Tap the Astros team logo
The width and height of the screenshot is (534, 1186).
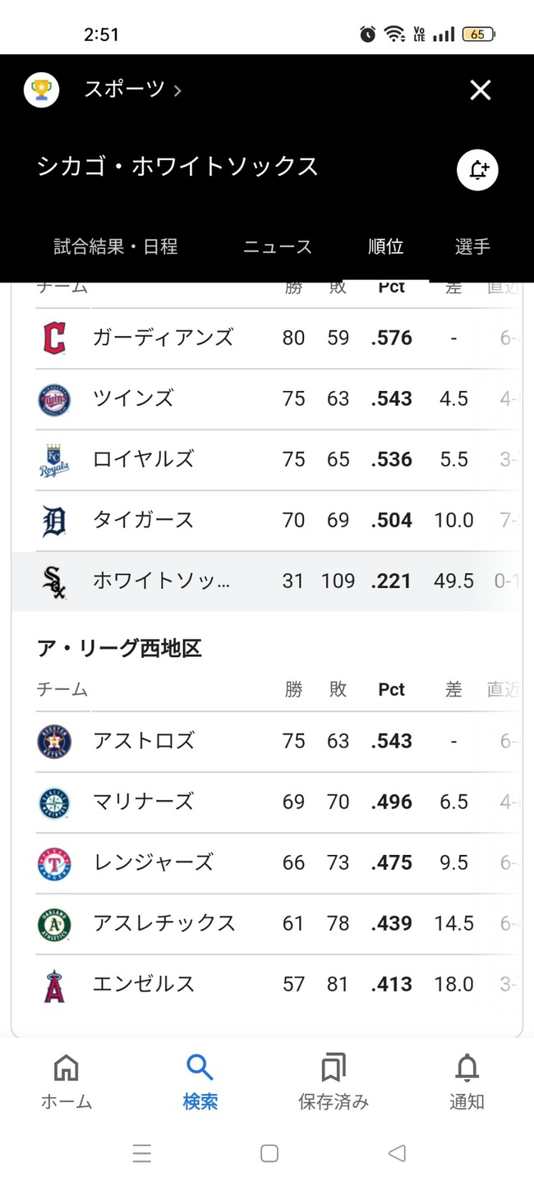pos(54,741)
